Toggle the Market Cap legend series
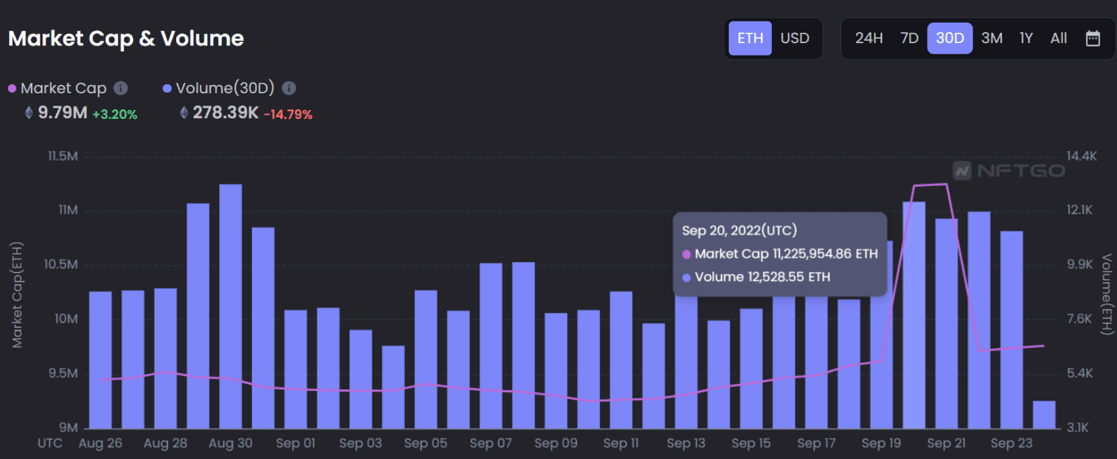Viewport: 1117px width, 459px height. coord(63,88)
